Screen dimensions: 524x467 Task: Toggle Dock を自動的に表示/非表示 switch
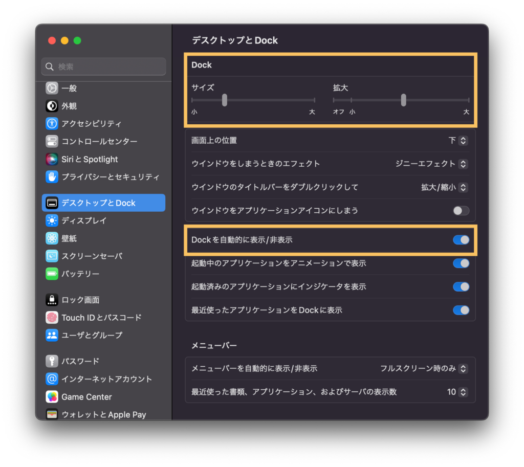coord(461,240)
